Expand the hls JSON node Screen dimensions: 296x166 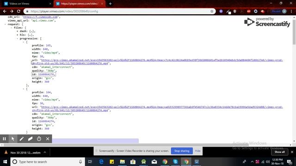[x=18, y=35]
